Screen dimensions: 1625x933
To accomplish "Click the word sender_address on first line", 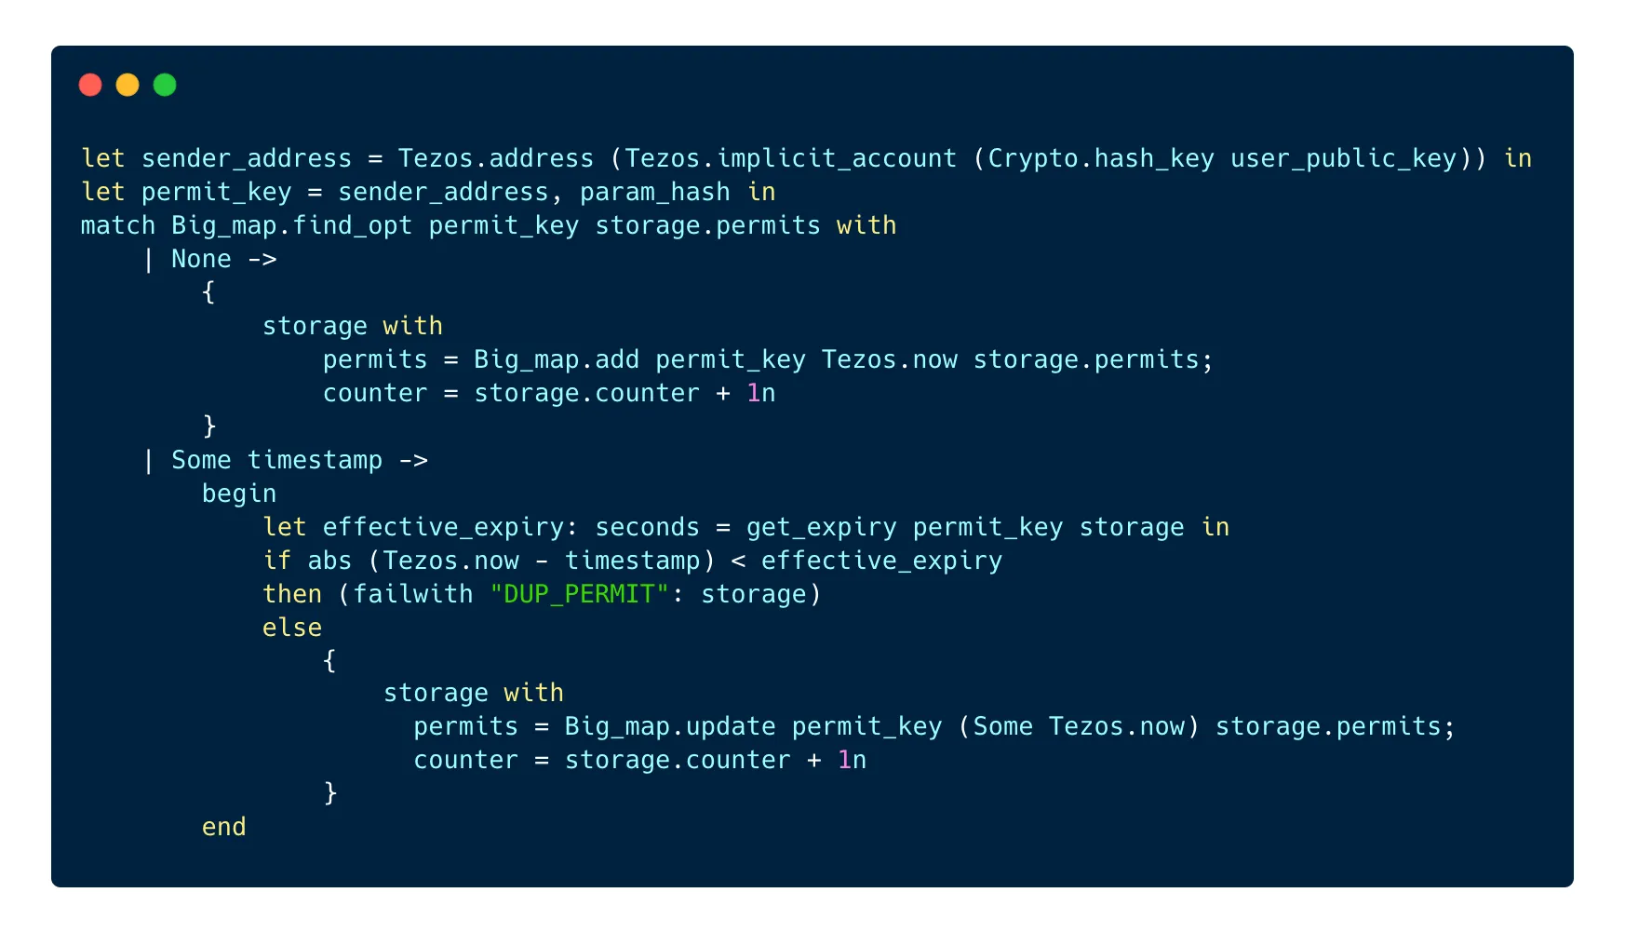I will 246,158.
